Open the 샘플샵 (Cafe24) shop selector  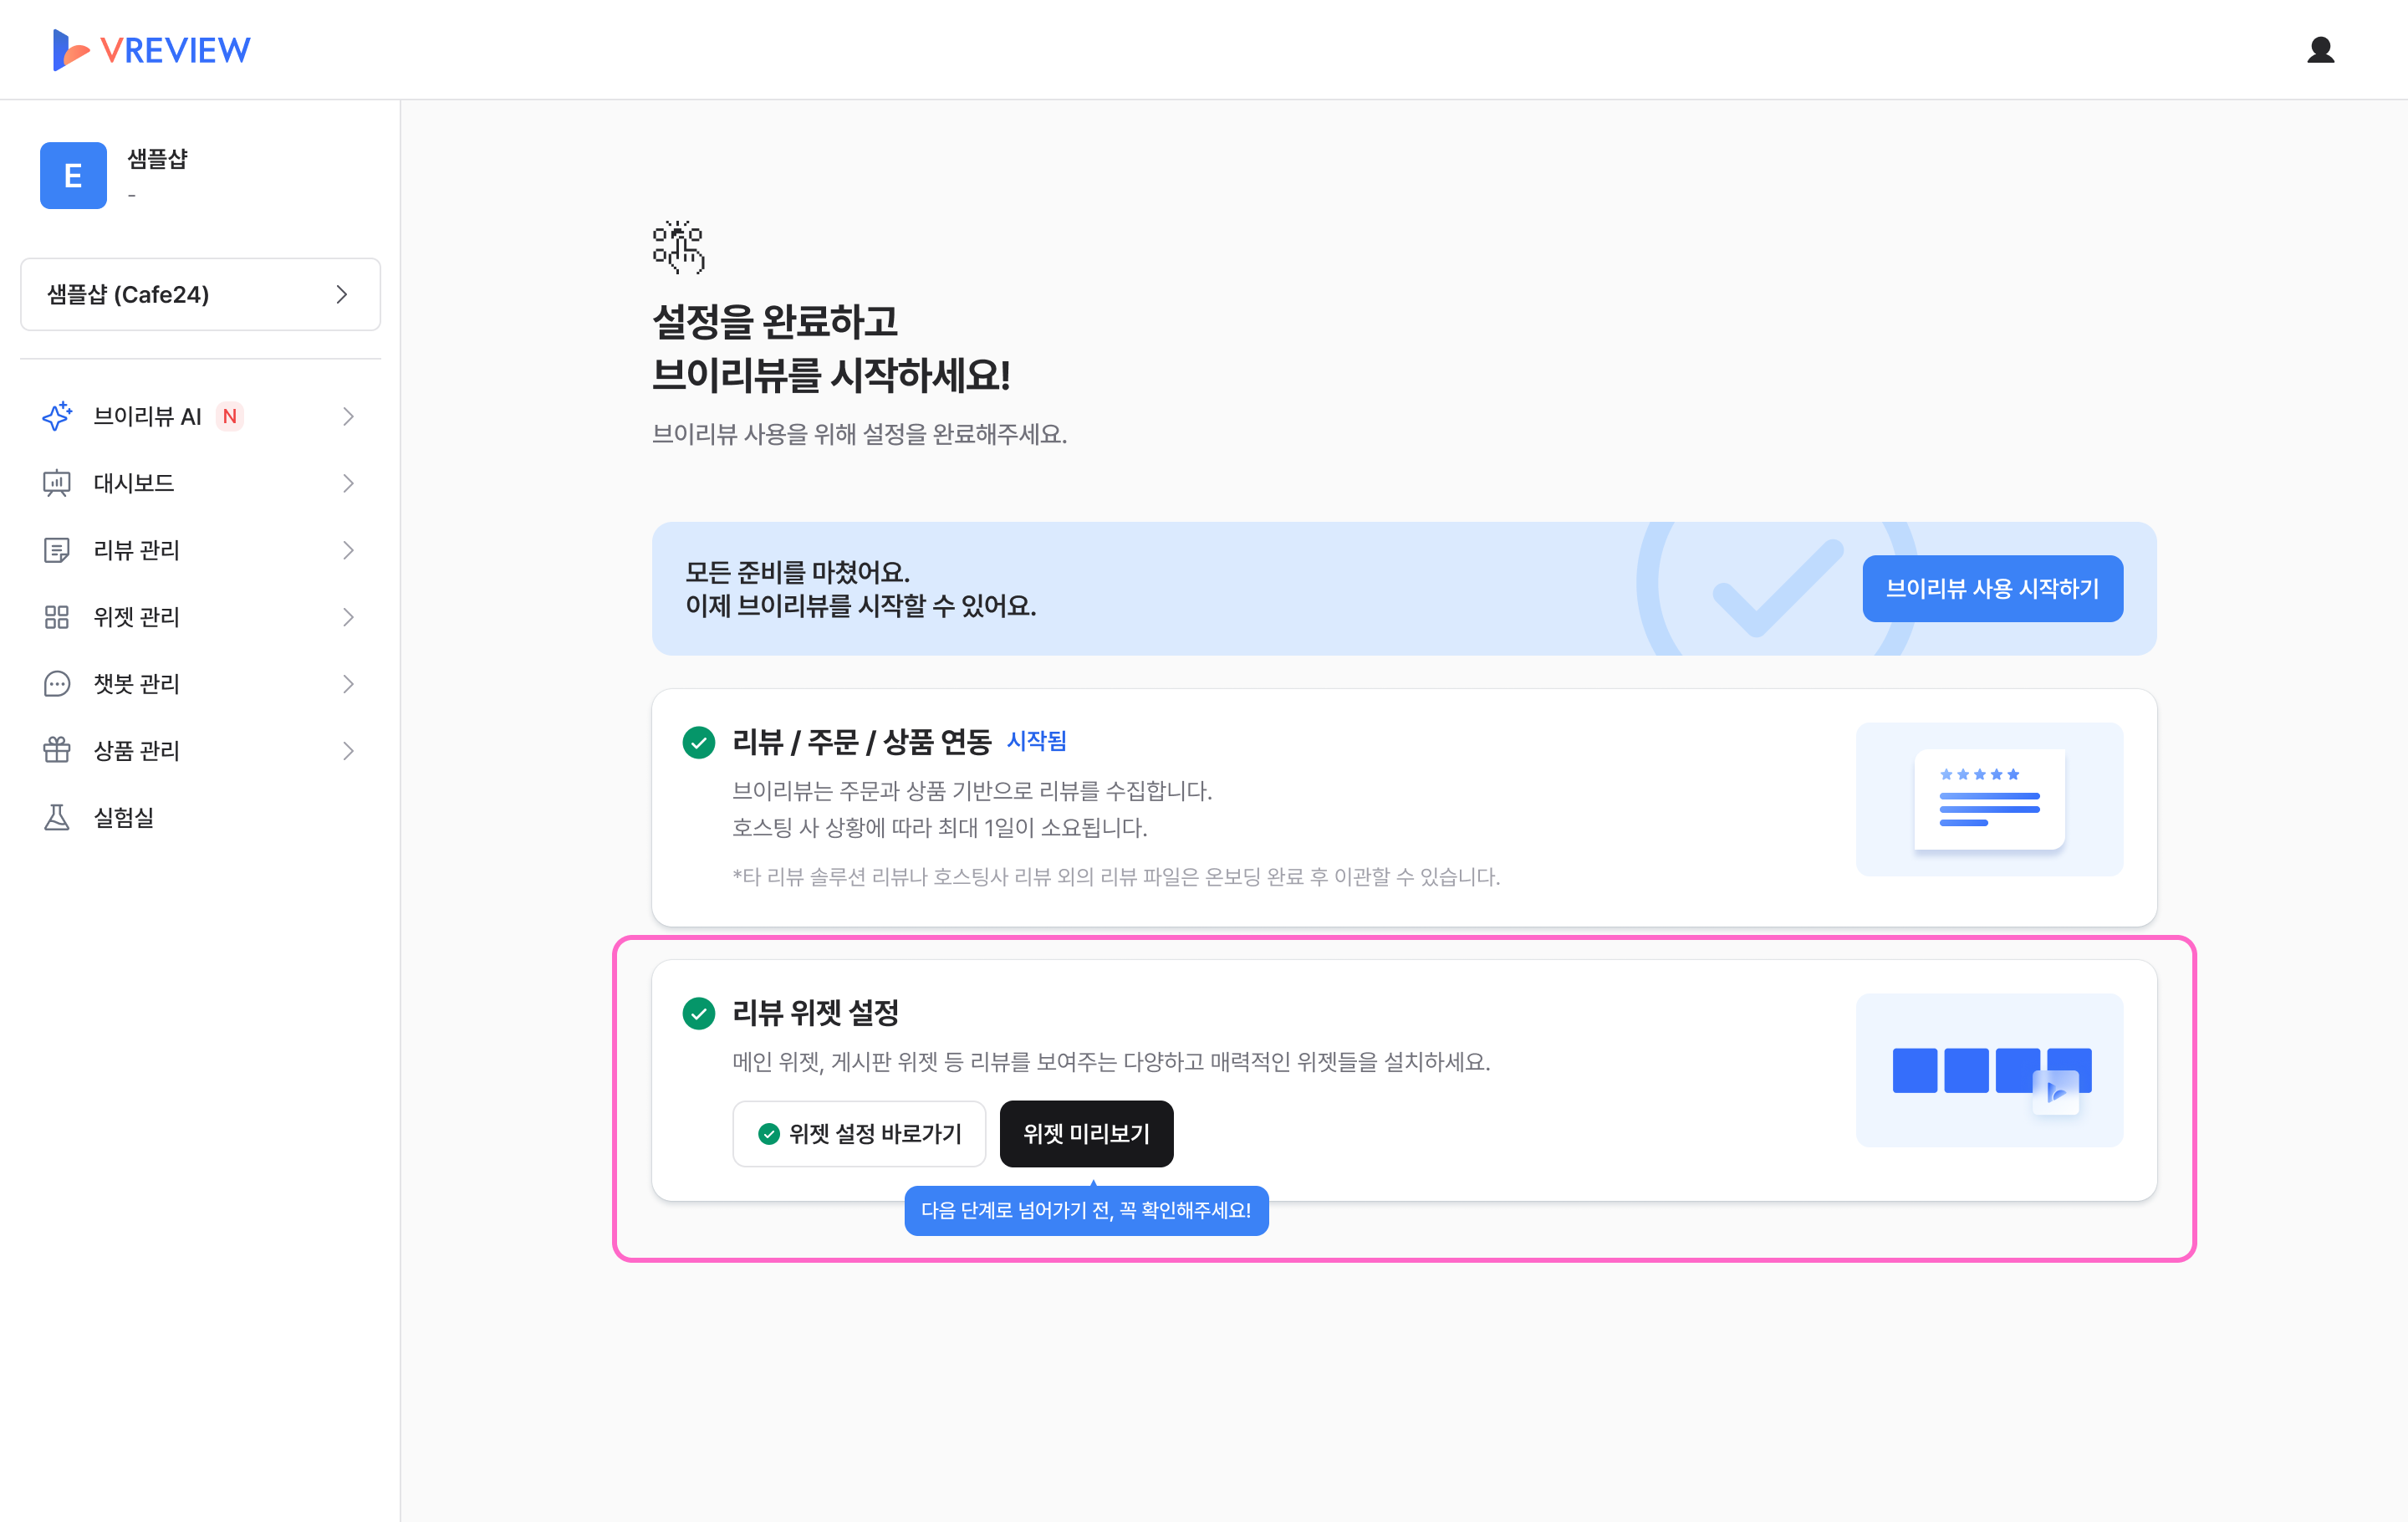point(200,294)
